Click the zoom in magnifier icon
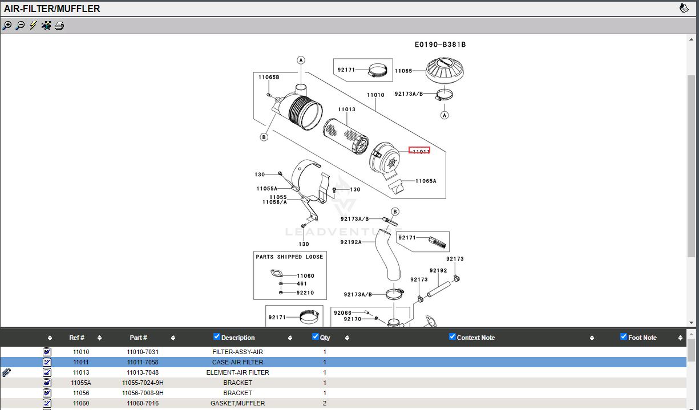The image size is (699, 410). coord(7,26)
